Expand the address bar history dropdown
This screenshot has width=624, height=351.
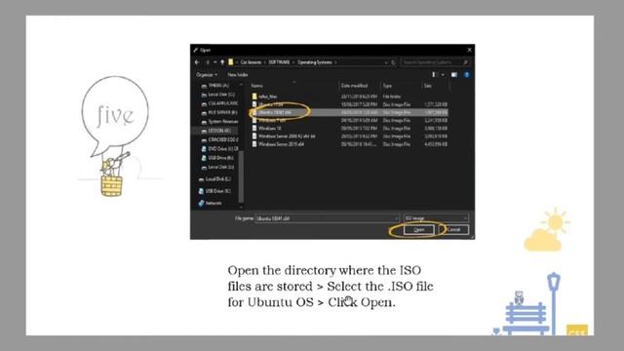pos(386,62)
